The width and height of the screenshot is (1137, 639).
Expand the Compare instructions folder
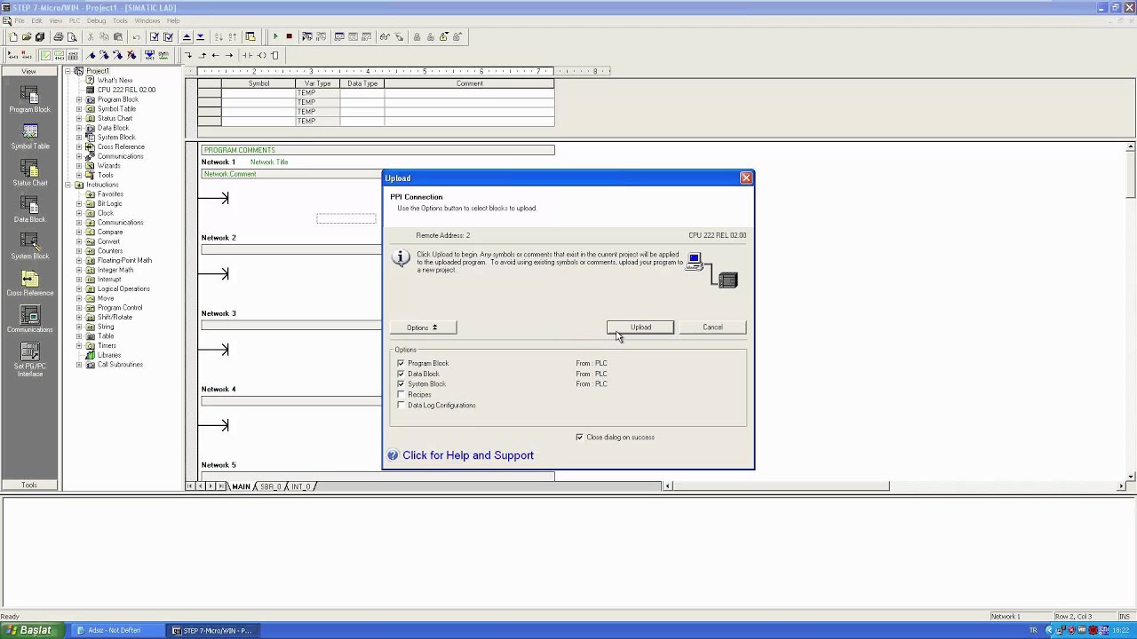[79, 232]
